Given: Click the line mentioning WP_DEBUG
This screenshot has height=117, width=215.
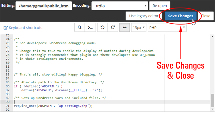Looking at the screenshot, I should 85,55.
